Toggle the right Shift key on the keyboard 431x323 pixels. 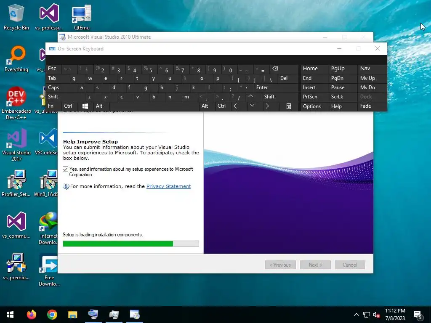pos(280,97)
